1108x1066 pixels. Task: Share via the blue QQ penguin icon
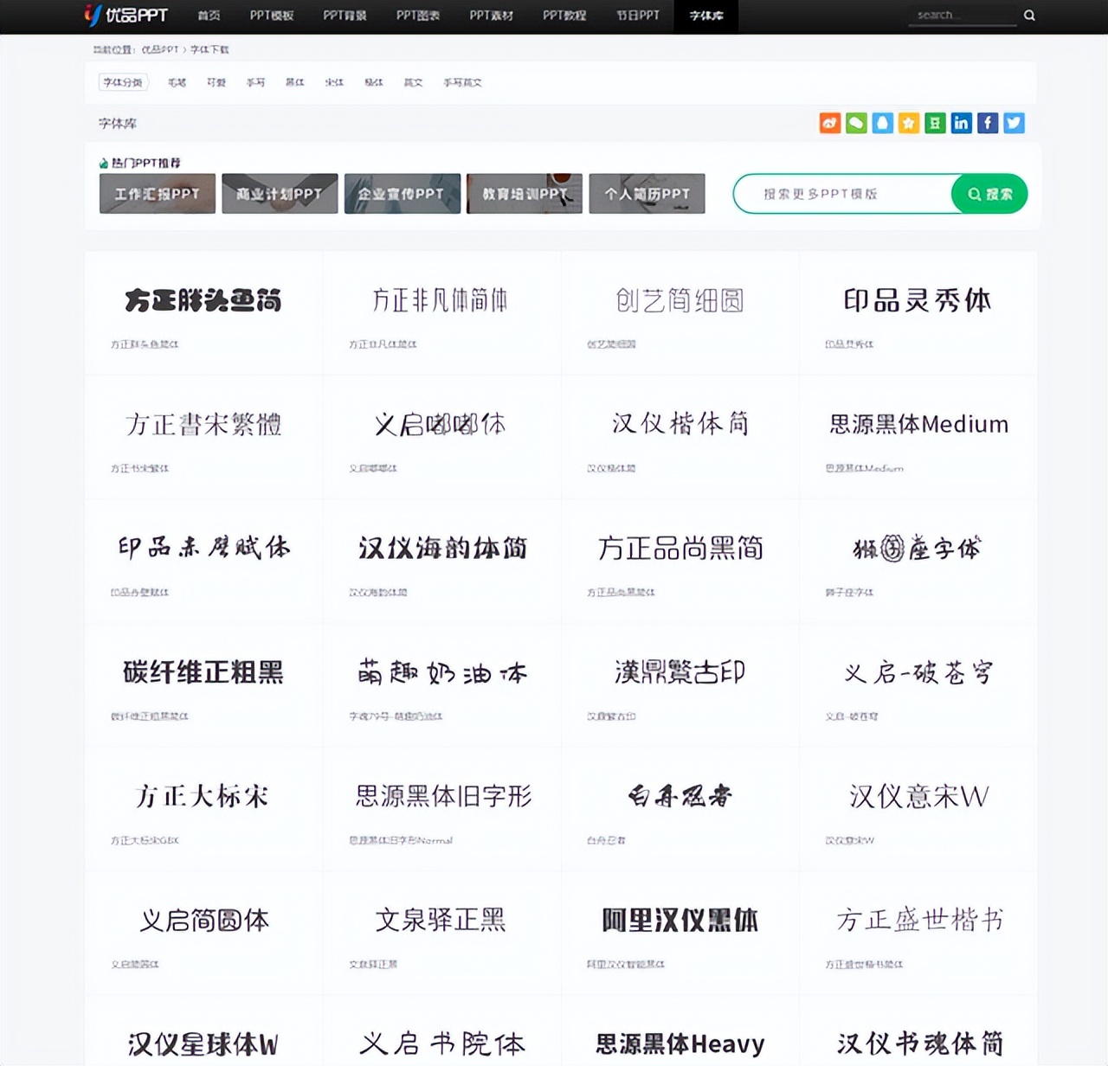pos(882,123)
